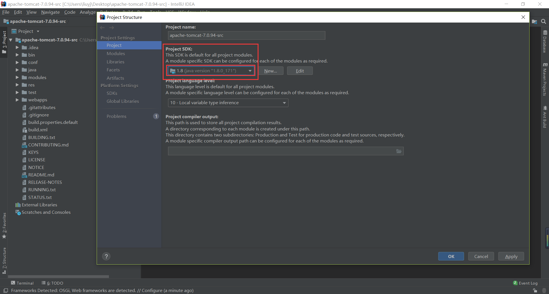Expand the modules folder

point(17,77)
